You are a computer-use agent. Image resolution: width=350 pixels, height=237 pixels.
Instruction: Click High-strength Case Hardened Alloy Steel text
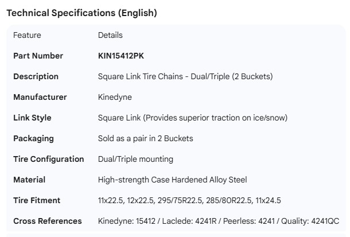click(172, 180)
